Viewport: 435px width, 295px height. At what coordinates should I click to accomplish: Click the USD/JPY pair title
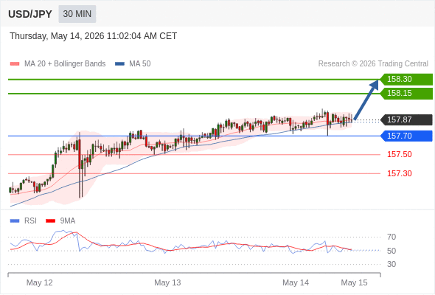(30, 14)
